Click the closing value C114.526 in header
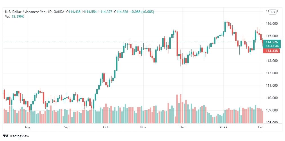Viewport: 285px width, 141px height. 121,12
